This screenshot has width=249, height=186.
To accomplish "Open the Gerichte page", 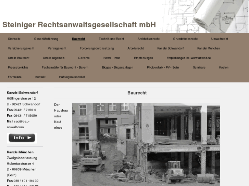I will click(x=84, y=58).
